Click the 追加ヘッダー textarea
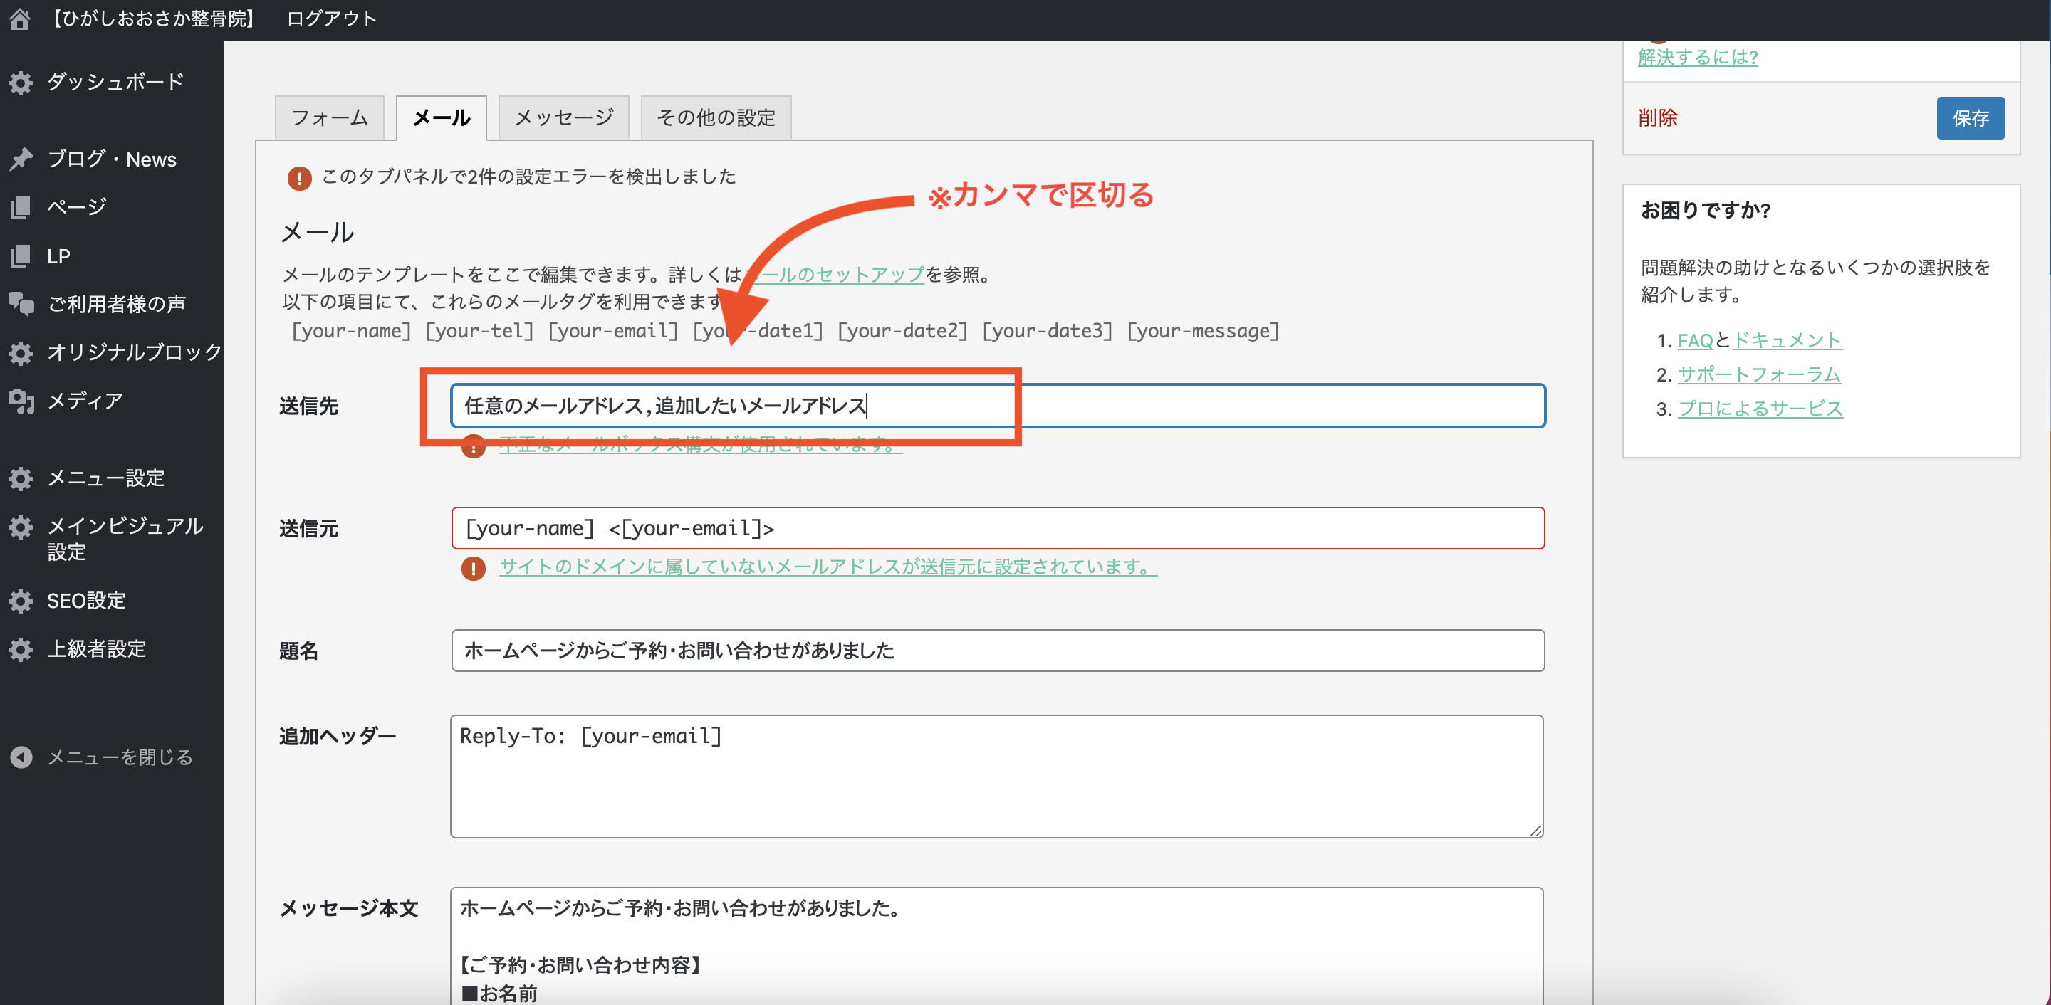Image resolution: width=2051 pixels, height=1005 pixels. point(997,776)
